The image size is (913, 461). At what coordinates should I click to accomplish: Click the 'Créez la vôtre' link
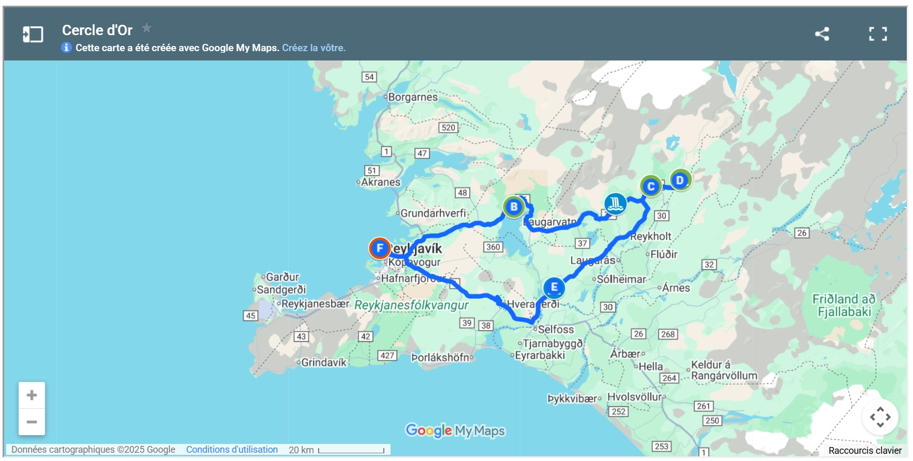pyautogui.click(x=313, y=48)
